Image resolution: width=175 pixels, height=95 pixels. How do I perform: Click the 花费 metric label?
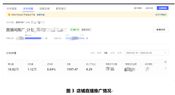[x=68, y=64]
